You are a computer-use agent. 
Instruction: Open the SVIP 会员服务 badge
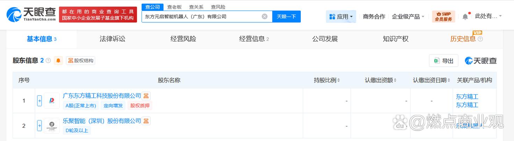click(x=443, y=16)
